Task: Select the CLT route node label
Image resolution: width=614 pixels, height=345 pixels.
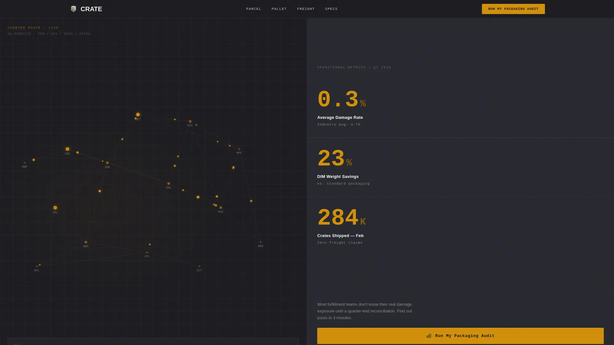Action: (x=199, y=271)
